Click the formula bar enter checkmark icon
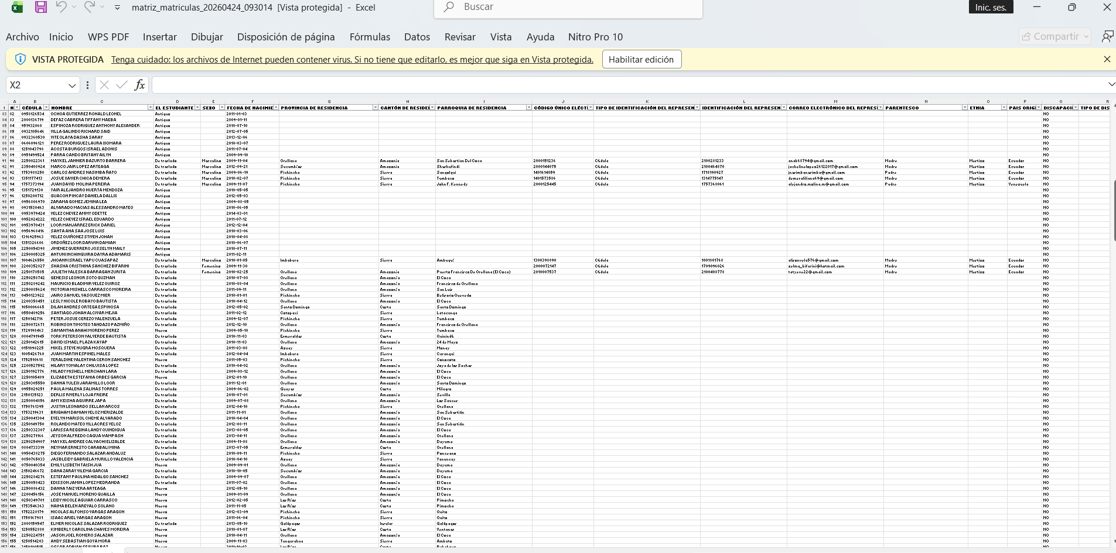 (x=122, y=85)
